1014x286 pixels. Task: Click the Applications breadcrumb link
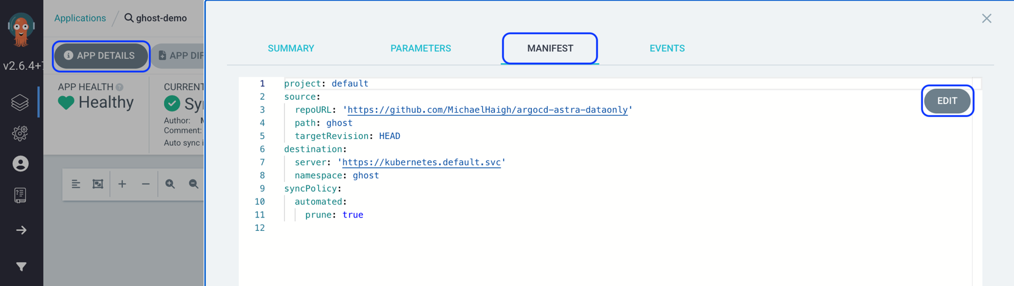coord(80,18)
